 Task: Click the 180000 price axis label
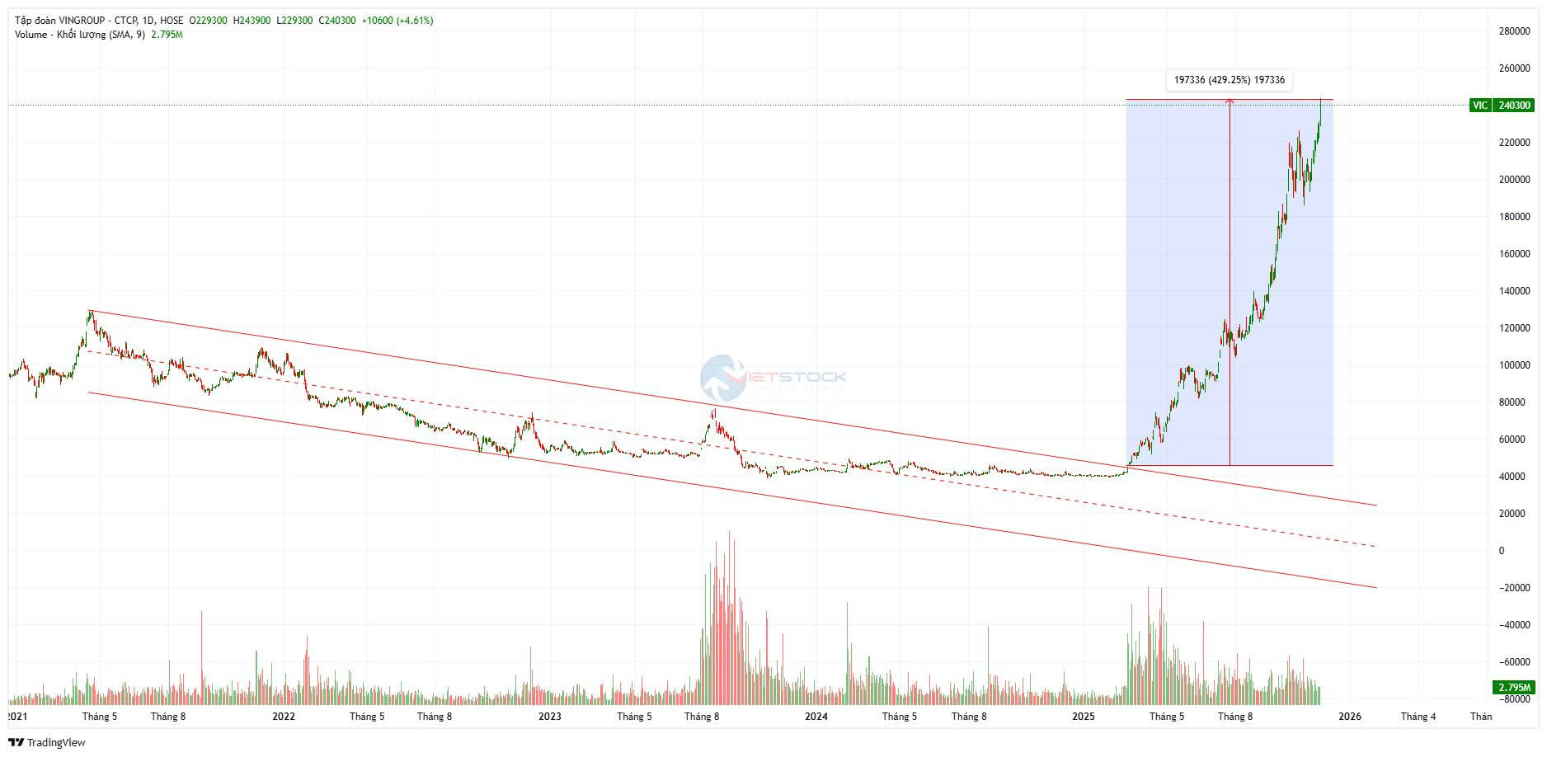(1514, 217)
